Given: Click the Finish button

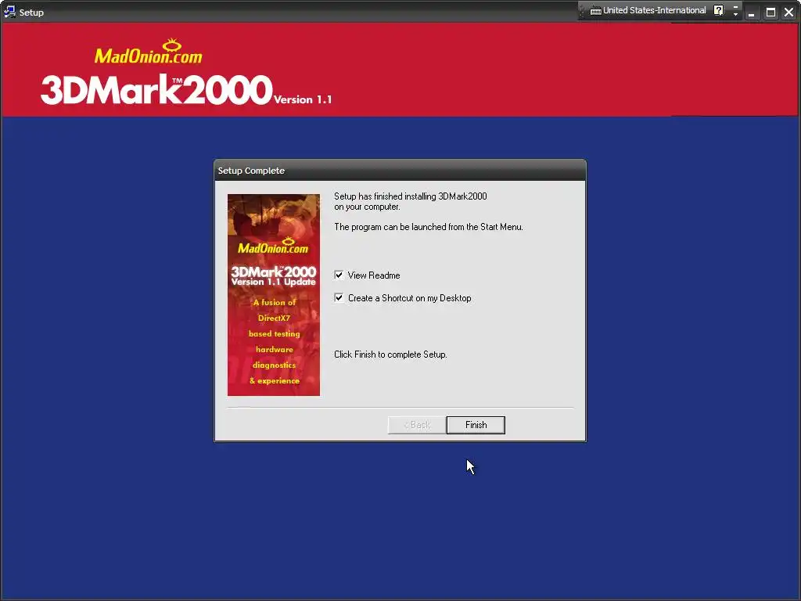Looking at the screenshot, I should pyautogui.click(x=476, y=425).
